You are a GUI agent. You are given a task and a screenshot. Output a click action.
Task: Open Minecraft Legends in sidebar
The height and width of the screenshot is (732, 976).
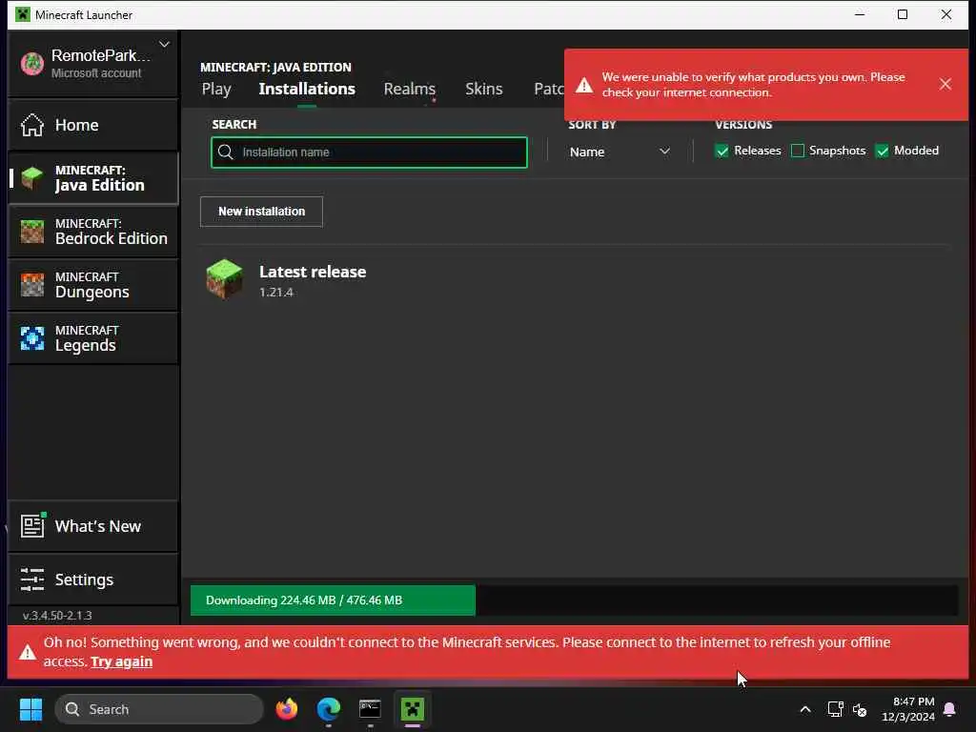pos(93,338)
